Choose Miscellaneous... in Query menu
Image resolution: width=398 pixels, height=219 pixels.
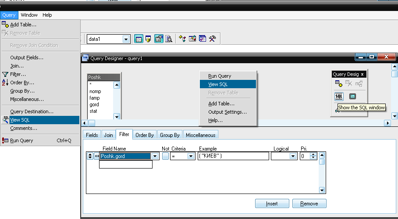click(x=40, y=99)
